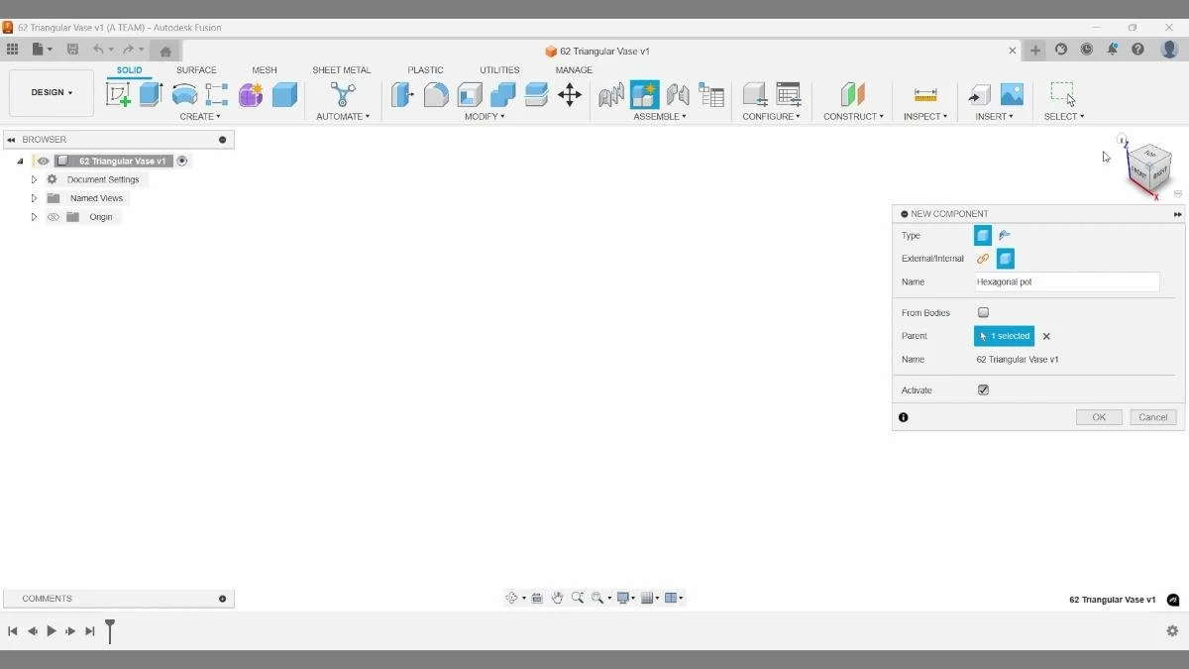
Task: Switch to the SURFACE tab
Action: pyautogui.click(x=196, y=69)
